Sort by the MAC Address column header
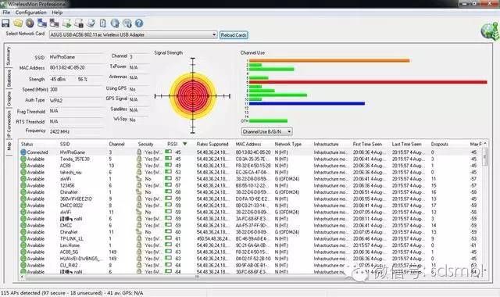500x297 pixels. (248, 144)
